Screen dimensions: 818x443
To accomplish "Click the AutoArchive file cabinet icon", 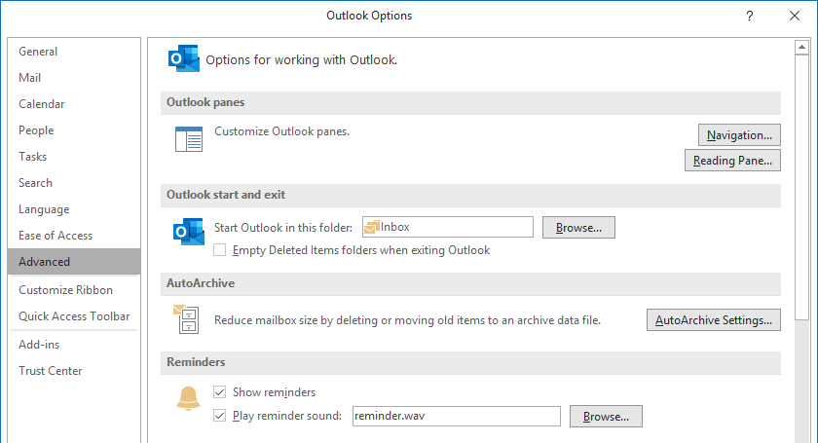I will tap(186, 318).
